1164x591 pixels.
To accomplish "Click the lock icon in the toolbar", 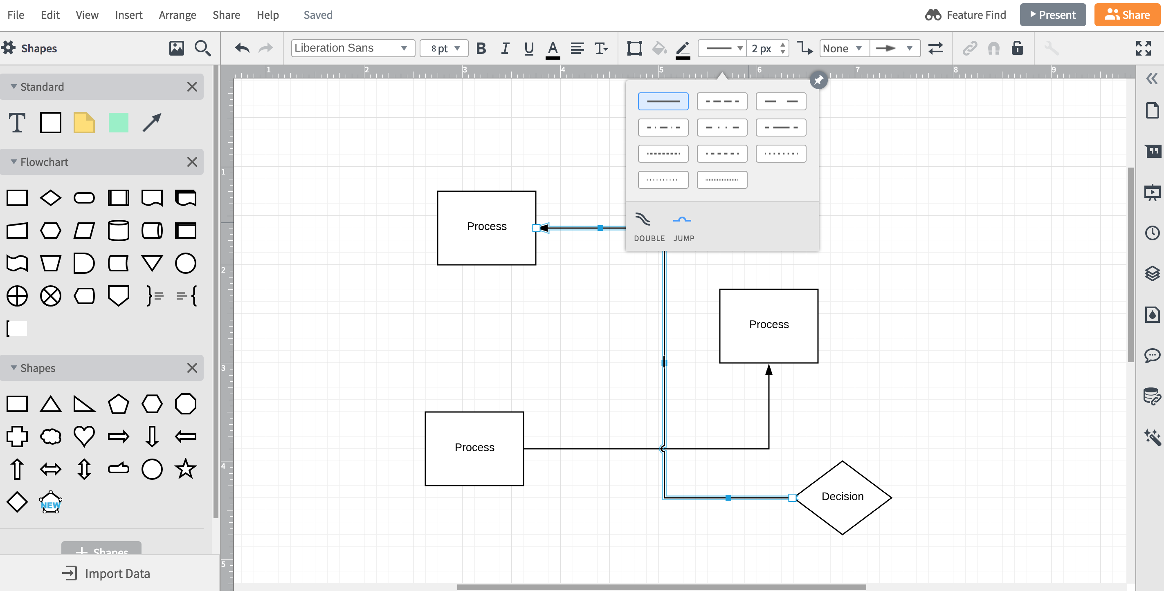I will 1017,48.
